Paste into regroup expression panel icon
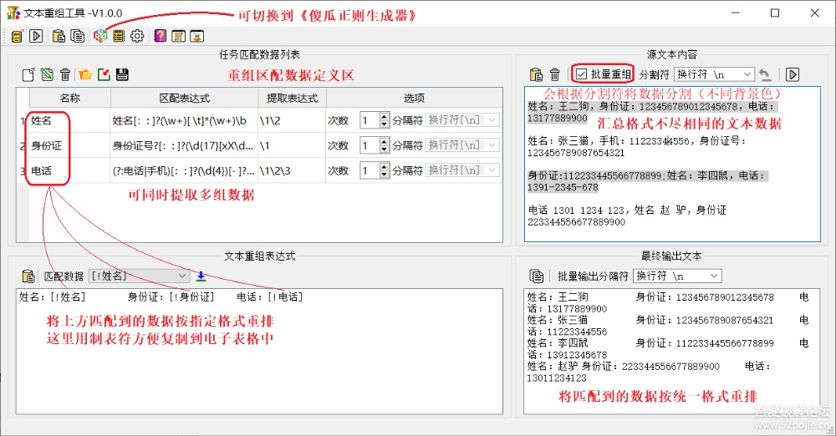 click(28, 276)
